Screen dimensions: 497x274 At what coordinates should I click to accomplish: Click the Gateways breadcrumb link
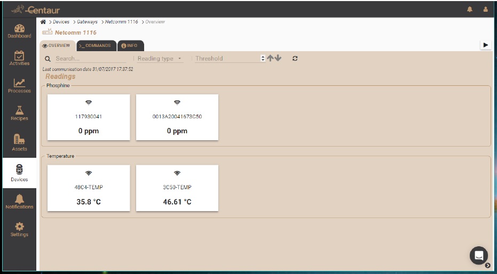[87, 22]
